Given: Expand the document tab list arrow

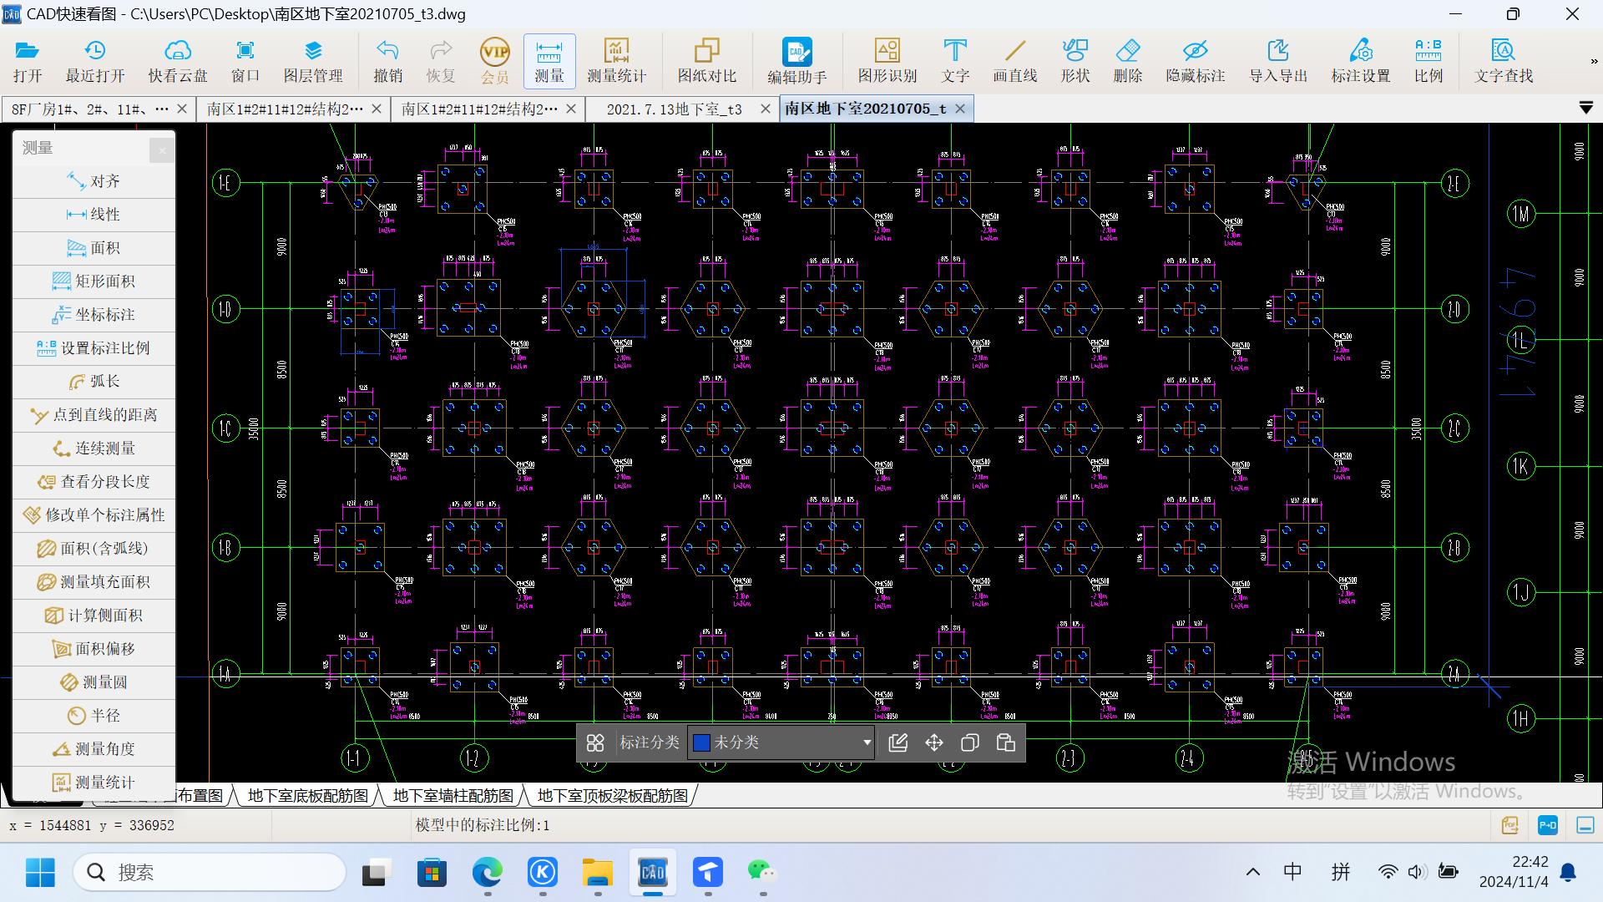Looking at the screenshot, I should 1586,108.
